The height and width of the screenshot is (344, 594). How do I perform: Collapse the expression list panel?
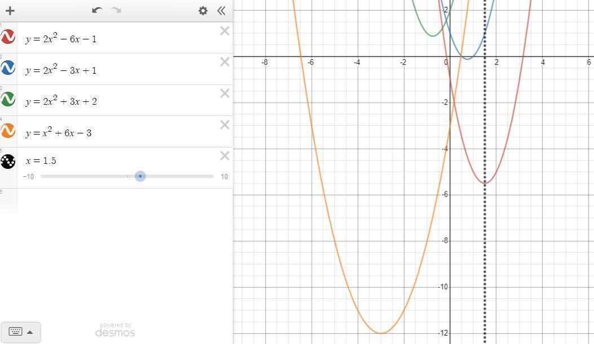pos(221,11)
